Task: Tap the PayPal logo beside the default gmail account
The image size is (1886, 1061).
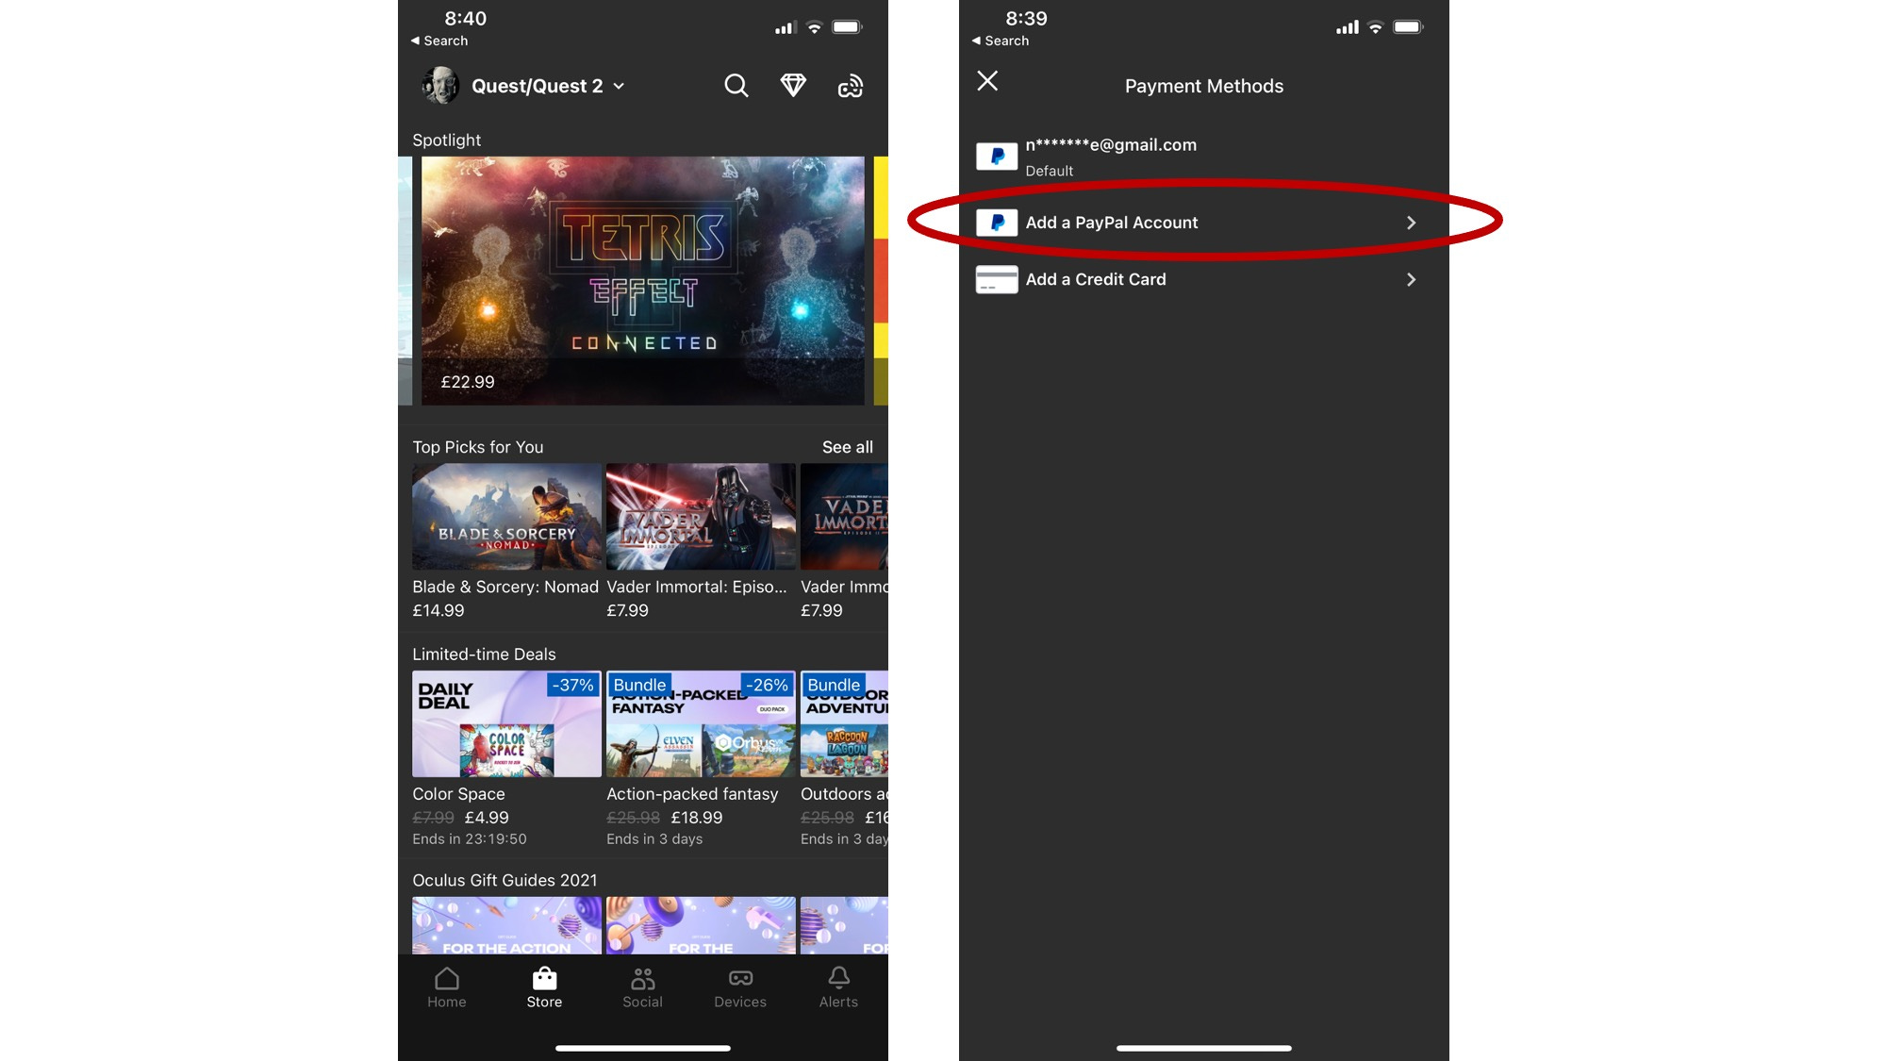Action: click(x=997, y=156)
